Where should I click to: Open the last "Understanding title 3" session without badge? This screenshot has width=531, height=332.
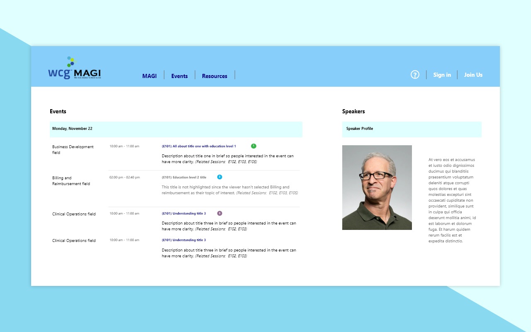[184, 240]
